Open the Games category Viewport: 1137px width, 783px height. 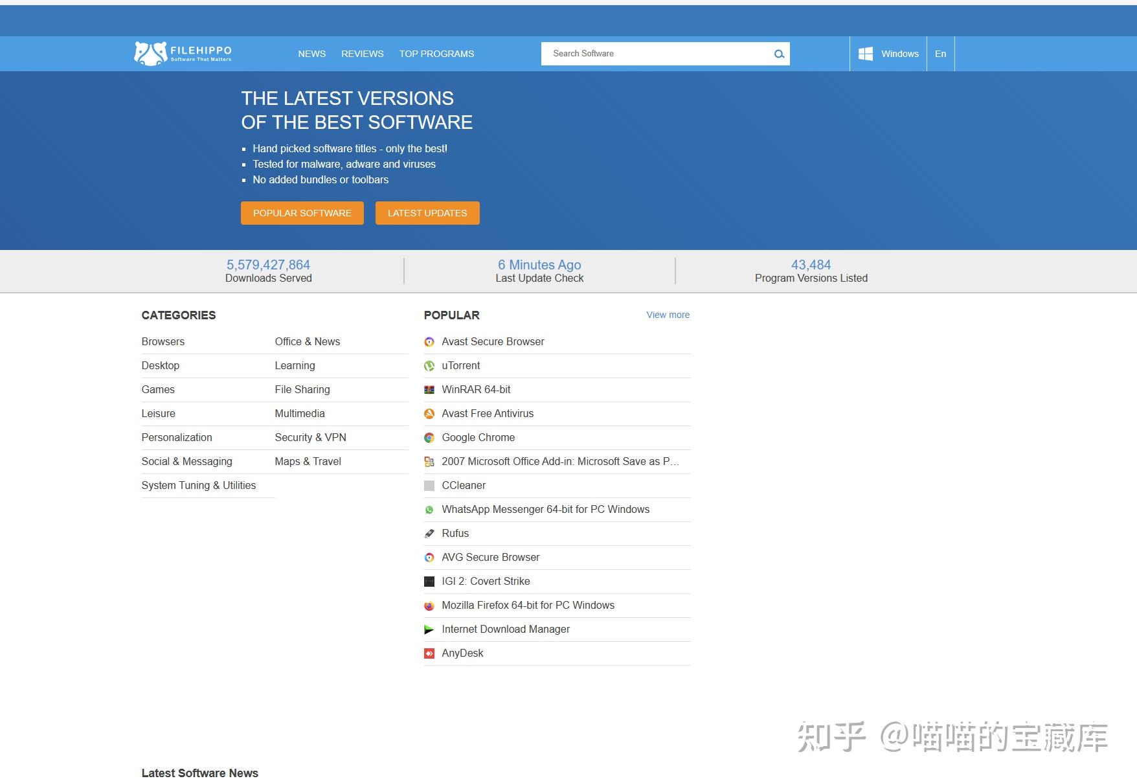pos(158,389)
